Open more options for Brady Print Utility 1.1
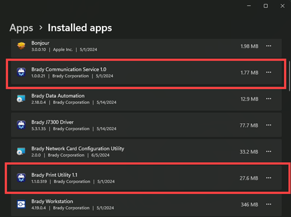The image size is (291, 217). 268,178
